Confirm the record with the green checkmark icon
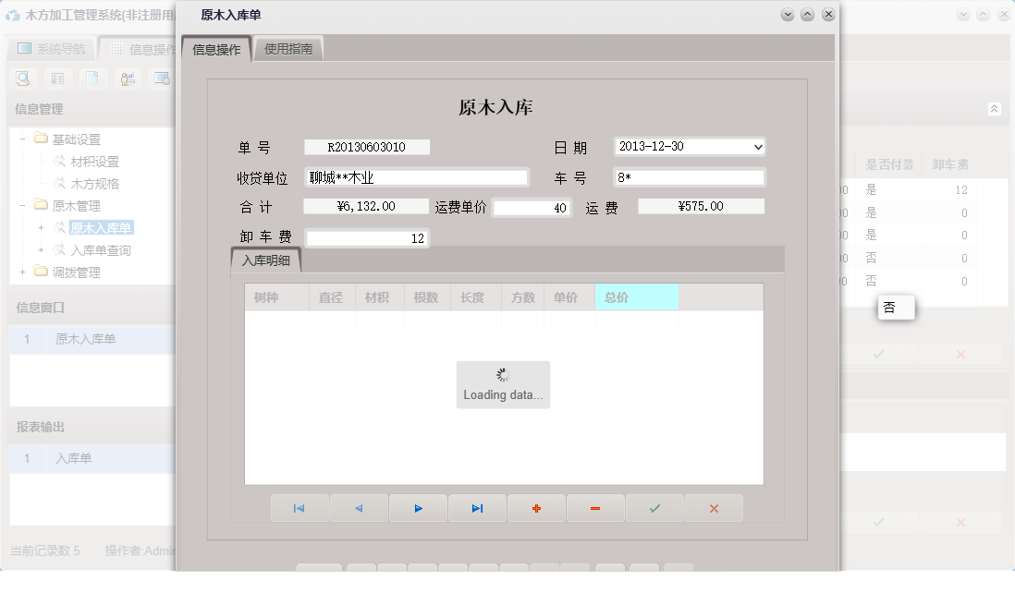The image size is (1015, 605). pos(654,507)
